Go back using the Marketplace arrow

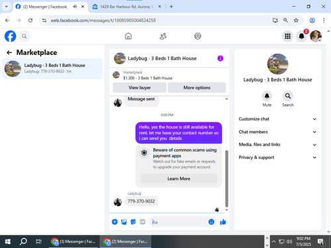click(x=9, y=52)
